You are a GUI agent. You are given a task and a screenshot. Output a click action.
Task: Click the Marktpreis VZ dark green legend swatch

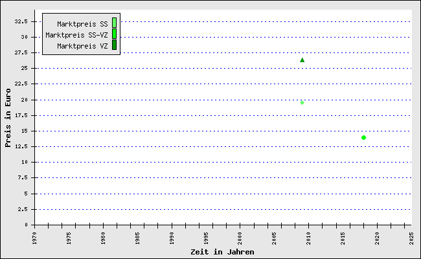[x=114, y=45]
